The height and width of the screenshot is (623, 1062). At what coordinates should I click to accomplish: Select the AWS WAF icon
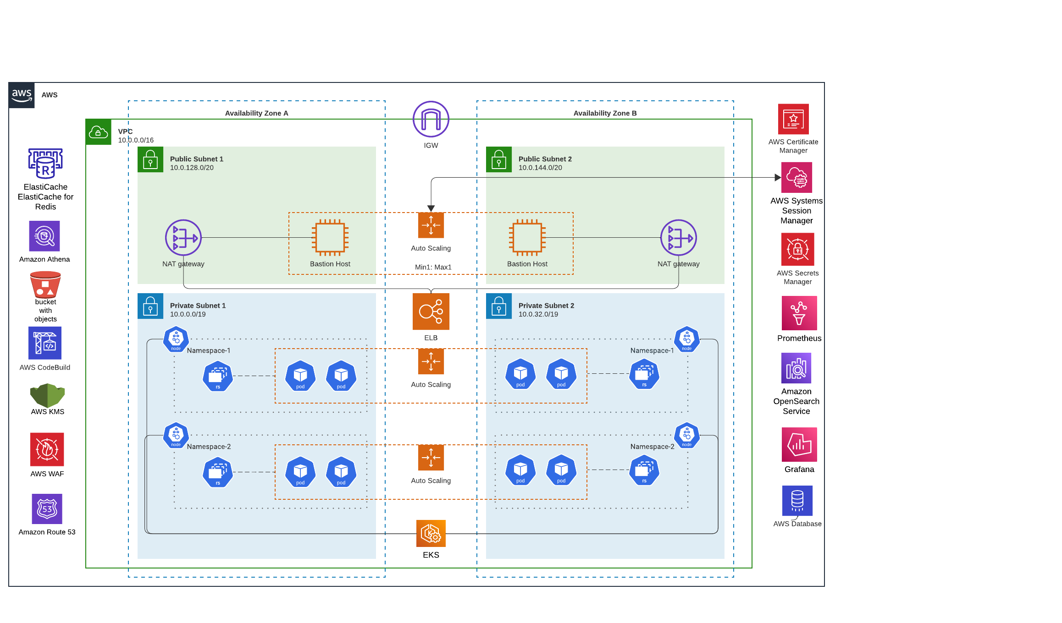[47, 449]
